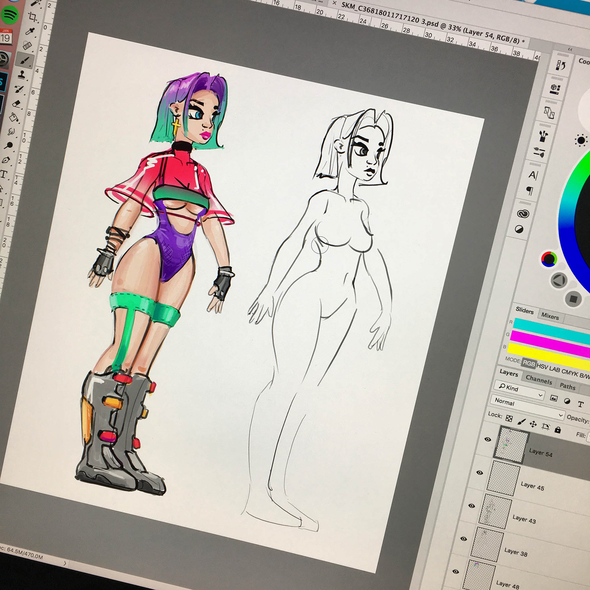This screenshot has height=590, width=590.
Task: Select the Smudge finger tool
Action: pos(11,132)
